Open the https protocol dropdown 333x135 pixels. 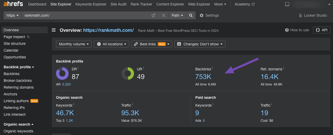[x=12, y=15]
